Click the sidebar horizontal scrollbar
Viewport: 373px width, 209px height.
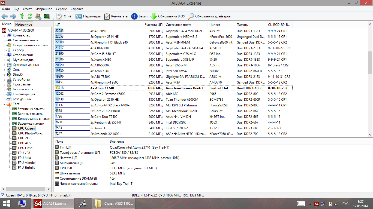pos(26,189)
